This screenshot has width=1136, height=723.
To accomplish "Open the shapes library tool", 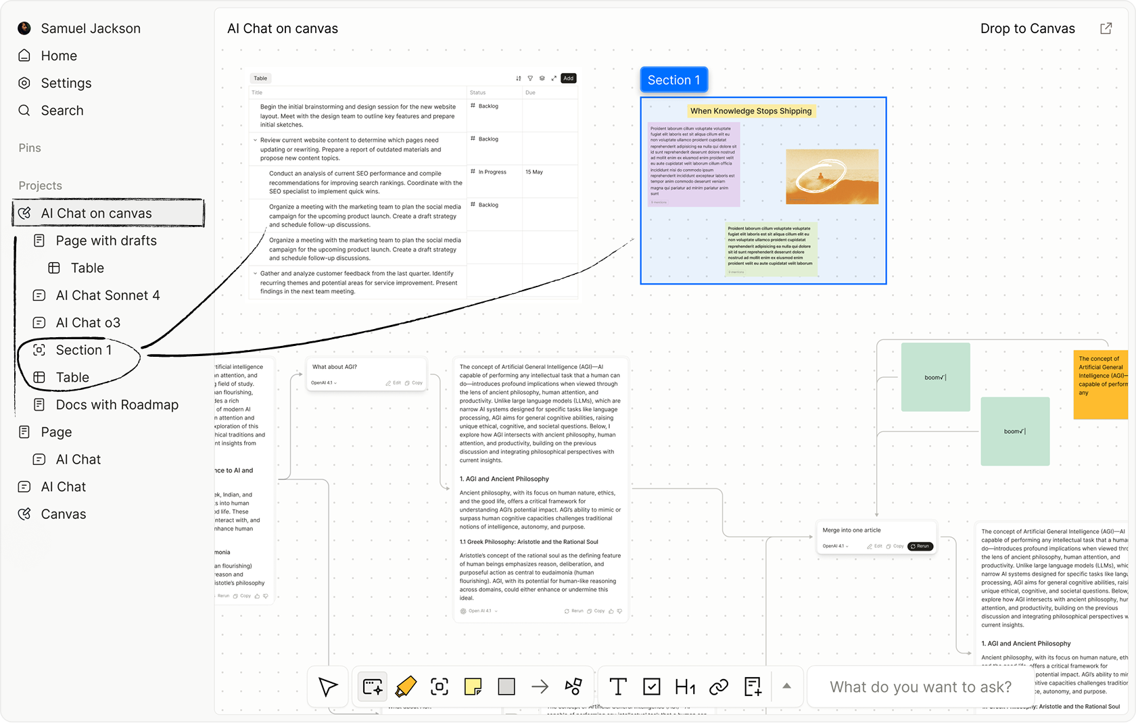I will [573, 687].
